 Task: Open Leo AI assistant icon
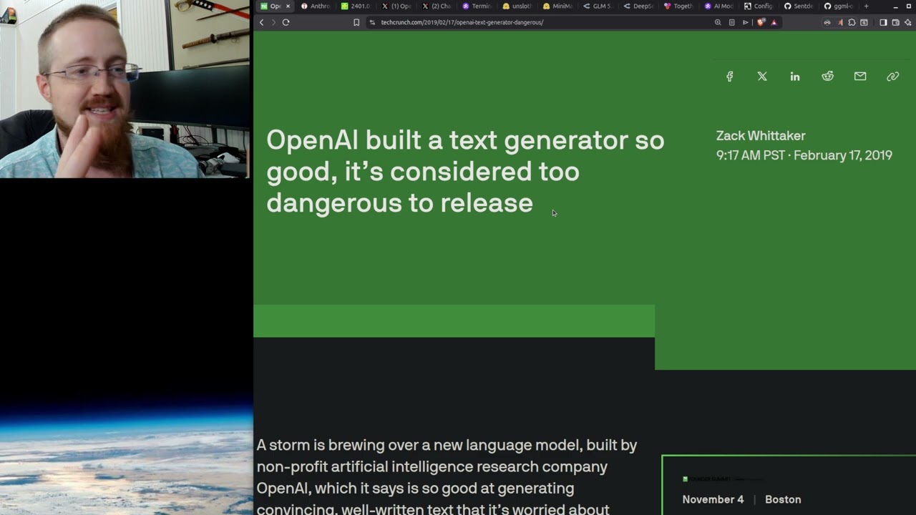click(907, 22)
